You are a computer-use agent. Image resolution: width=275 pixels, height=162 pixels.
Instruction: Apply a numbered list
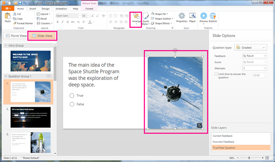pos(116,16)
